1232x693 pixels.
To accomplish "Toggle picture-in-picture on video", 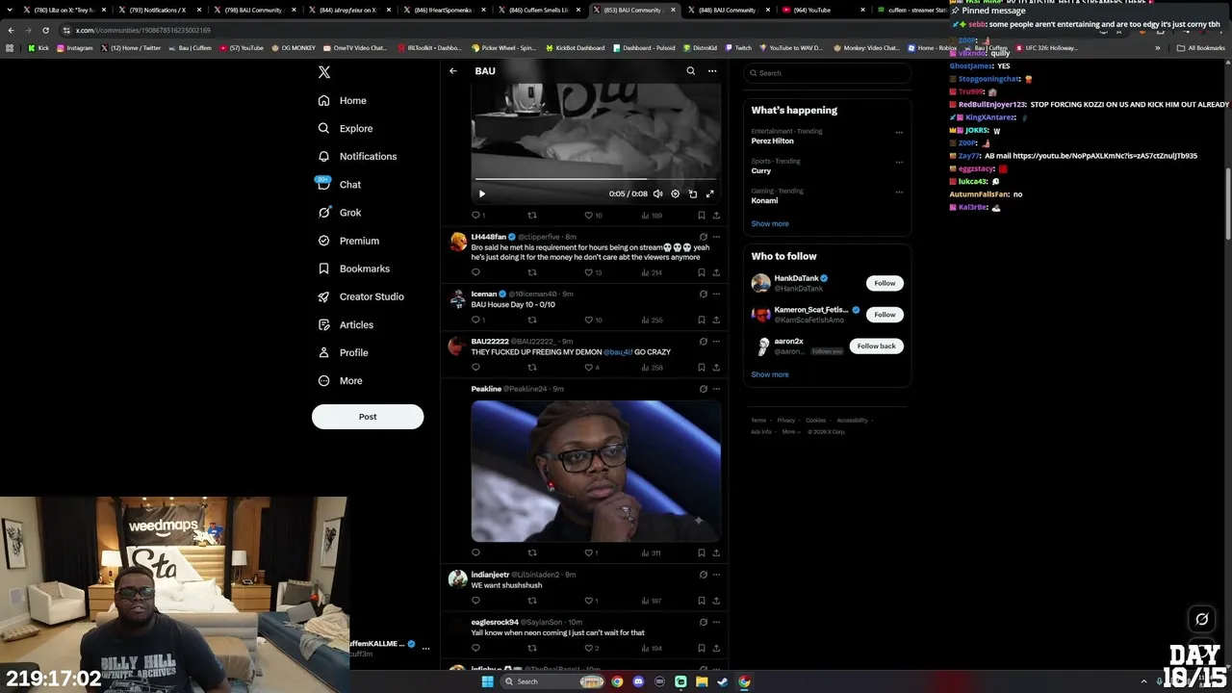I will pos(692,193).
